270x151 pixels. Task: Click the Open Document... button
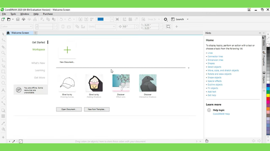tap(69, 109)
